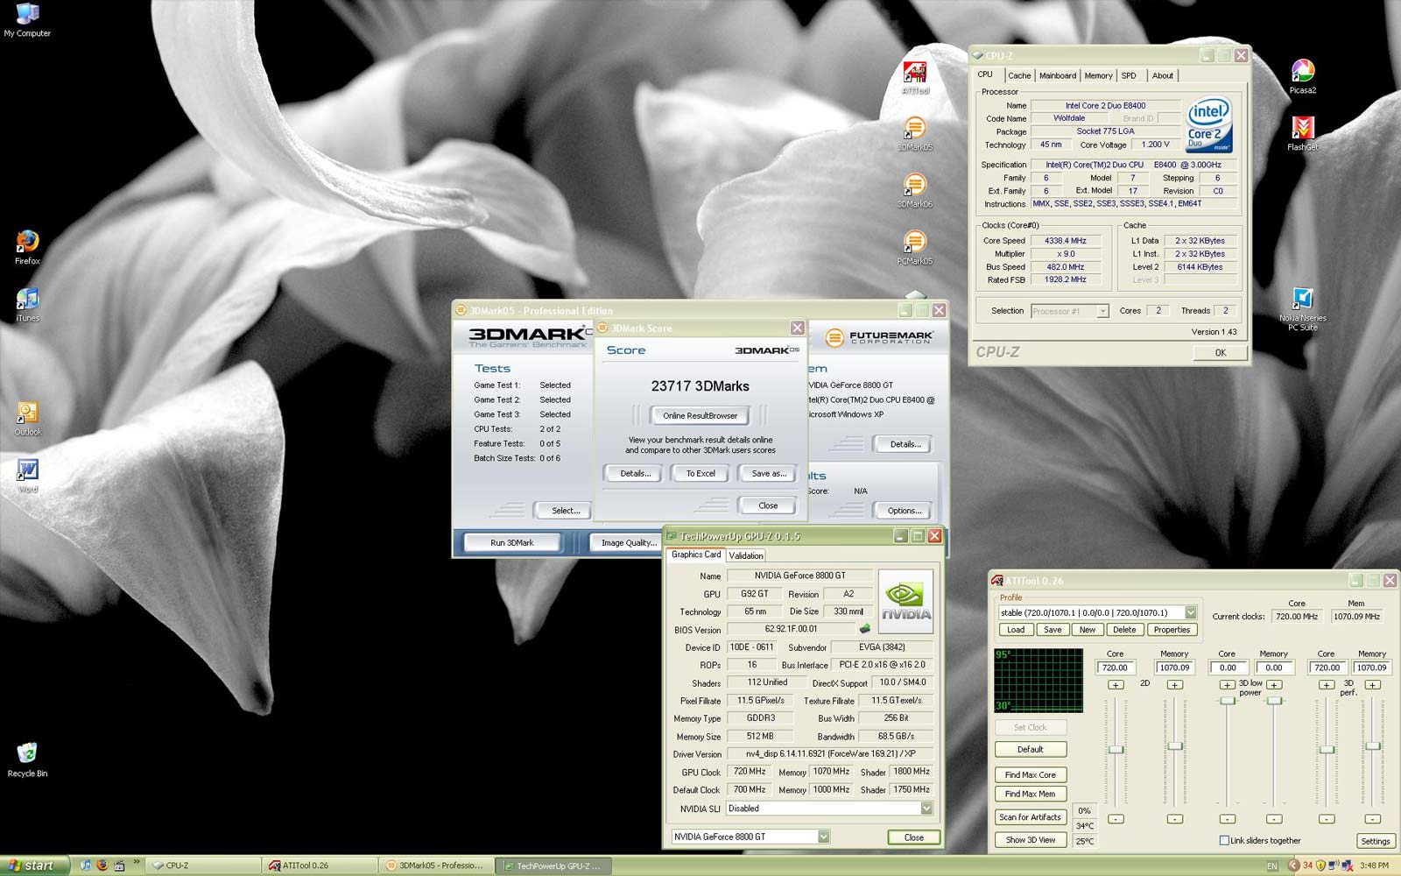Open ATITool Settings button
The width and height of the screenshot is (1401, 876).
(x=1375, y=841)
